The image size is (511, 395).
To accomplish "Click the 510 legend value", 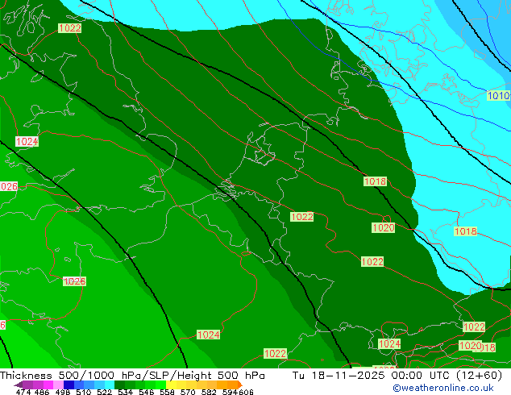I will pyautogui.click(x=84, y=392).
